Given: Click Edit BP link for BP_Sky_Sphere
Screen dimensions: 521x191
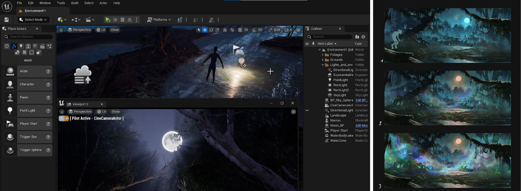Looking at the screenshot, I should click(362, 100).
